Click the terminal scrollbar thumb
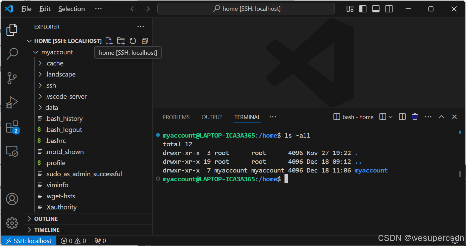 point(461,174)
